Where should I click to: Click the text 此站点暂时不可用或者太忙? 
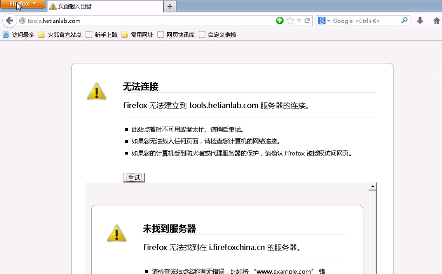pyautogui.click(x=168, y=130)
